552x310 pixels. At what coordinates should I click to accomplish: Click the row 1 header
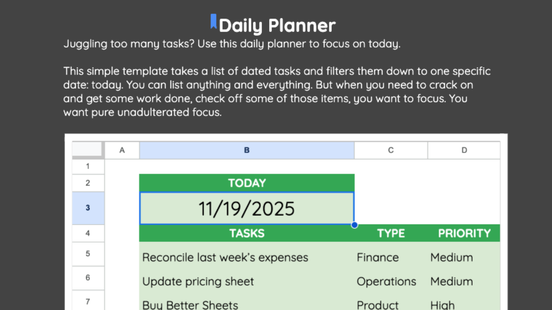point(88,166)
